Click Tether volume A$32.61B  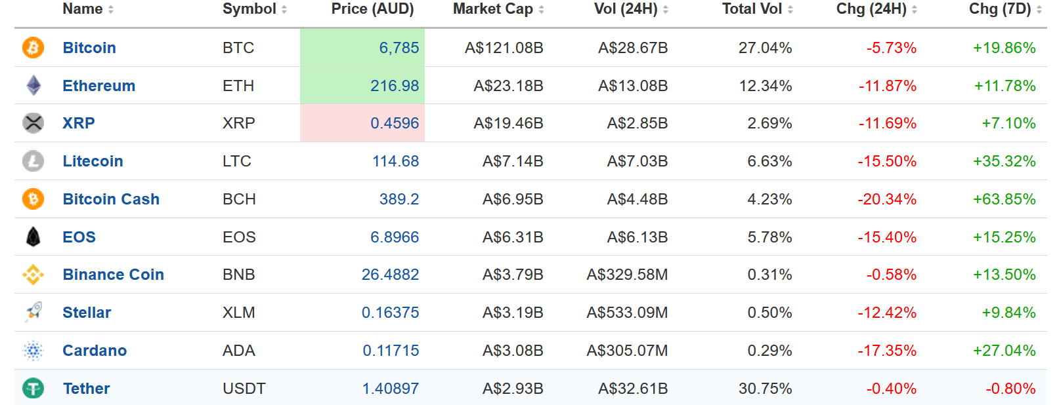(633, 389)
